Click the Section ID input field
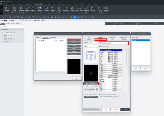This screenshot has width=164, height=116. click(94, 43)
